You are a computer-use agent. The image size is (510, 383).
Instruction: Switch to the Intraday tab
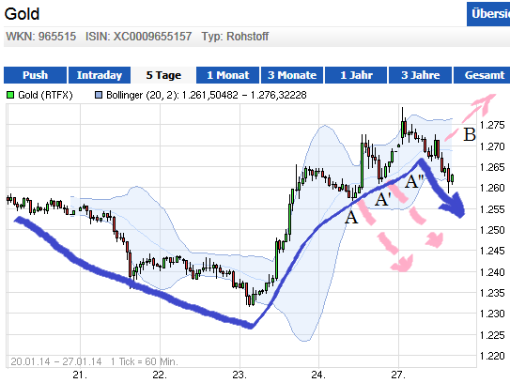pos(100,75)
